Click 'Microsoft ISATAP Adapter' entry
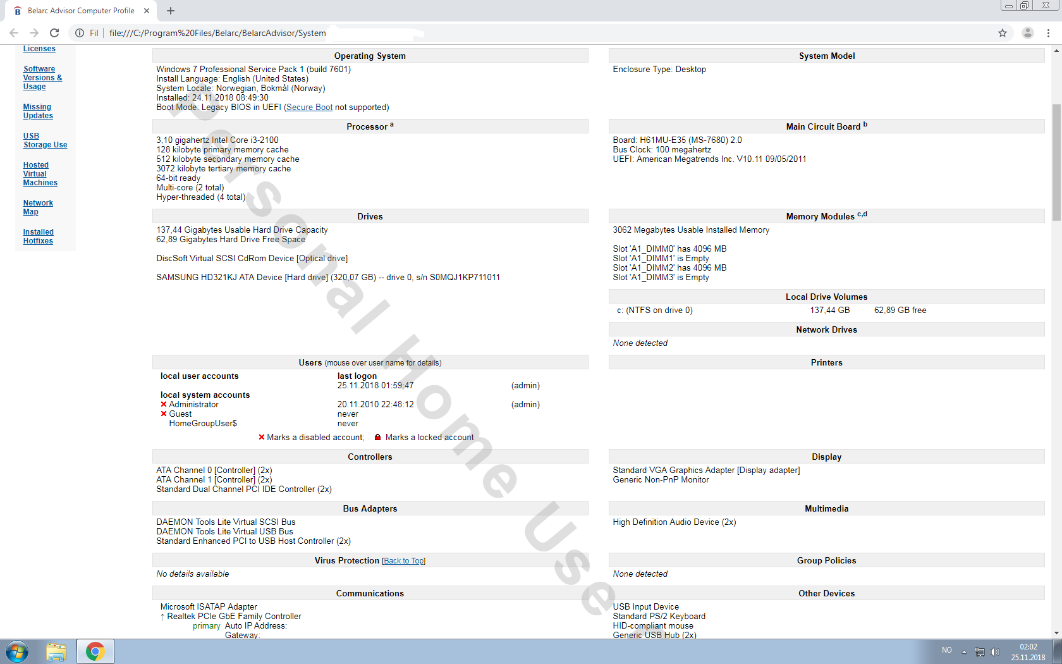 [209, 607]
